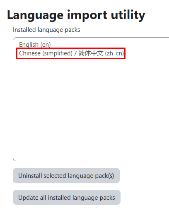Run update for all installed packs

(x=67, y=197)
